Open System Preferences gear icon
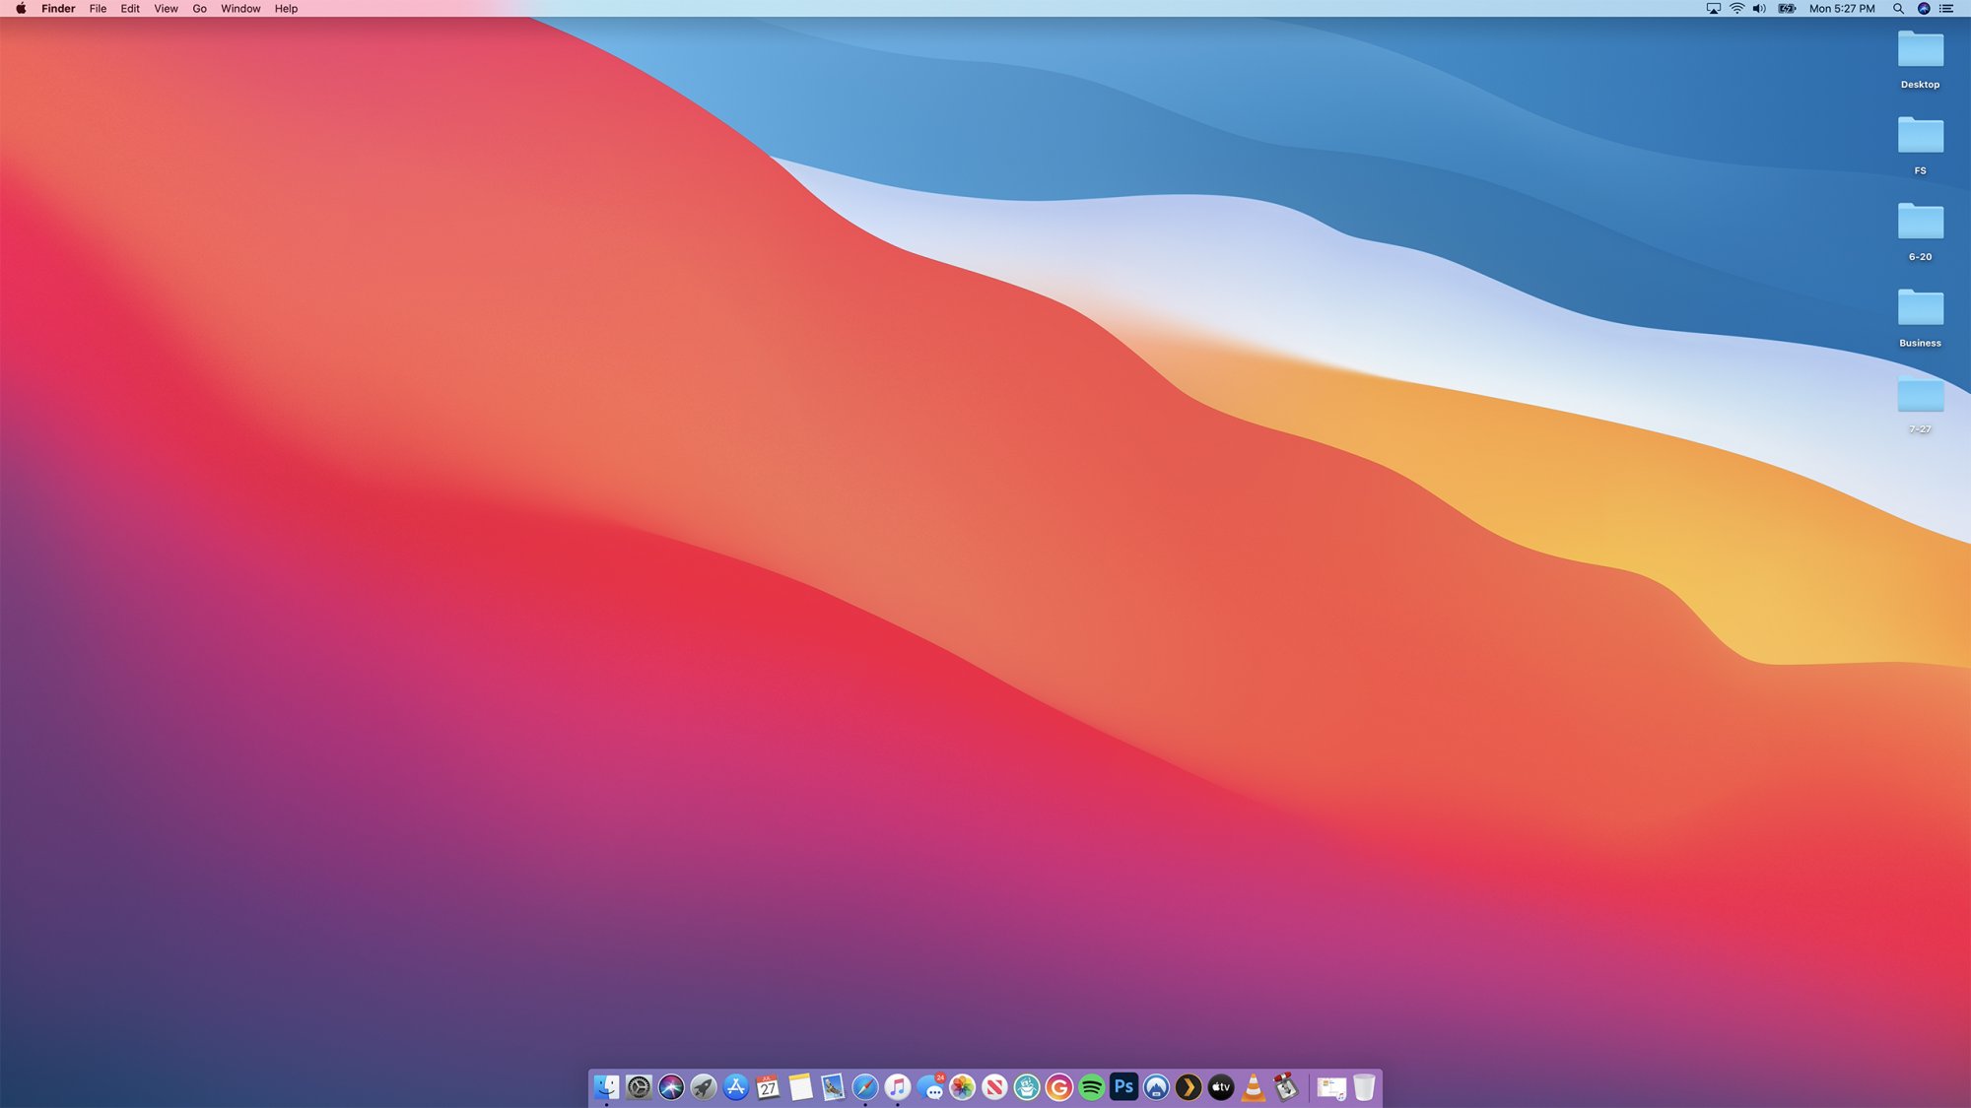 639,1087
